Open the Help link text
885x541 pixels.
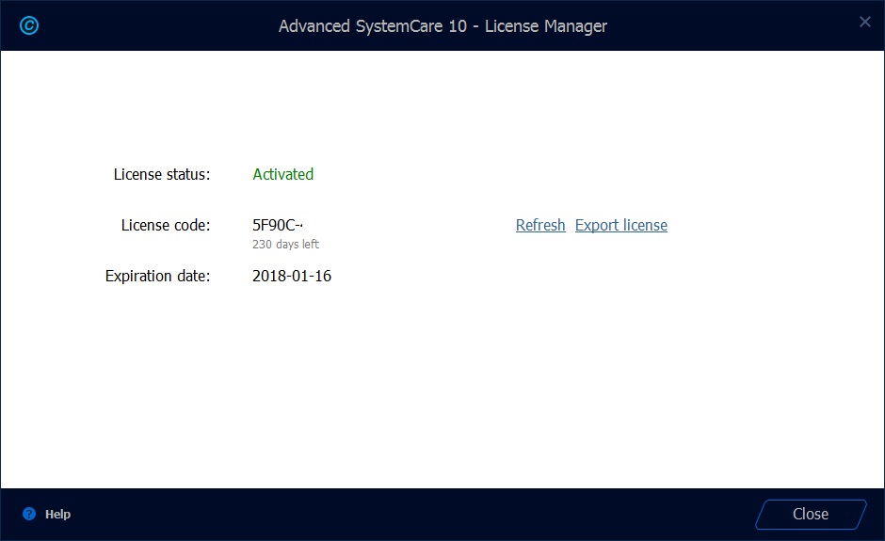coord(57,514)
